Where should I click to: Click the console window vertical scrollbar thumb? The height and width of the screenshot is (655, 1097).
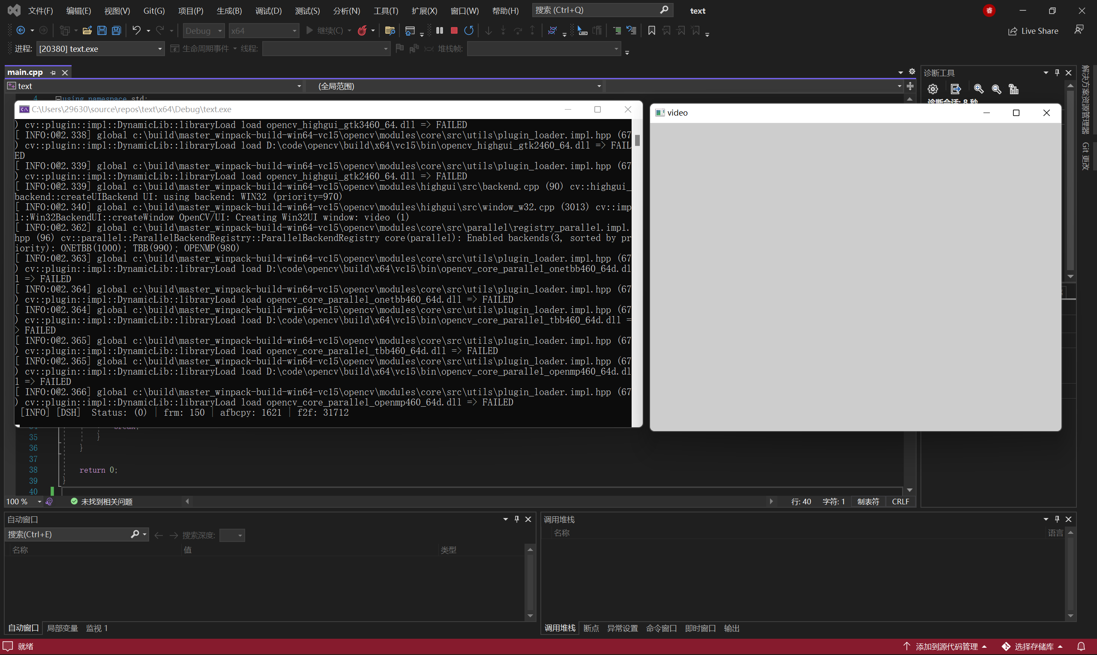pyautogui.click(x=637, y=140)
